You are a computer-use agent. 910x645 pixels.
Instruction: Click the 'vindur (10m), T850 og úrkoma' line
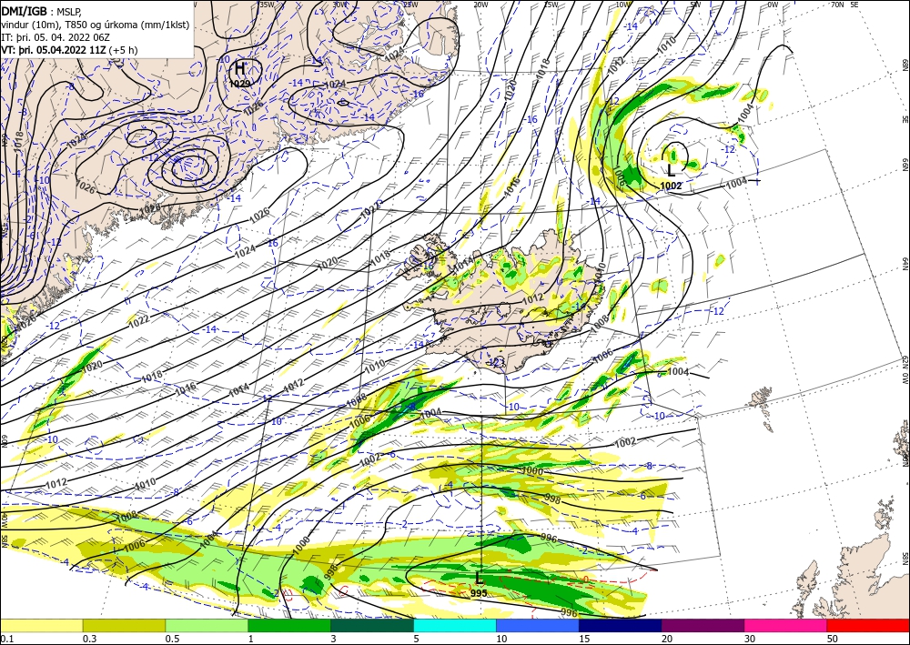click(96, 24)
